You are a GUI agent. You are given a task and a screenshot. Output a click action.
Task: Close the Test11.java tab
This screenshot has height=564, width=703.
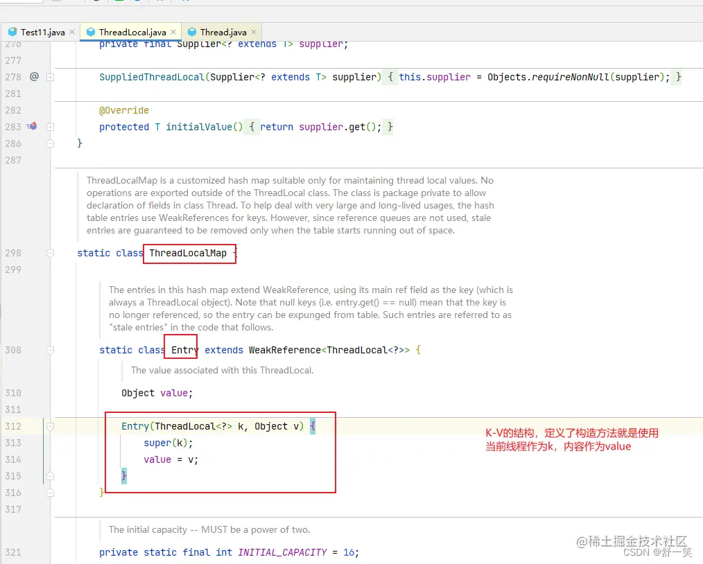[72, 32]
